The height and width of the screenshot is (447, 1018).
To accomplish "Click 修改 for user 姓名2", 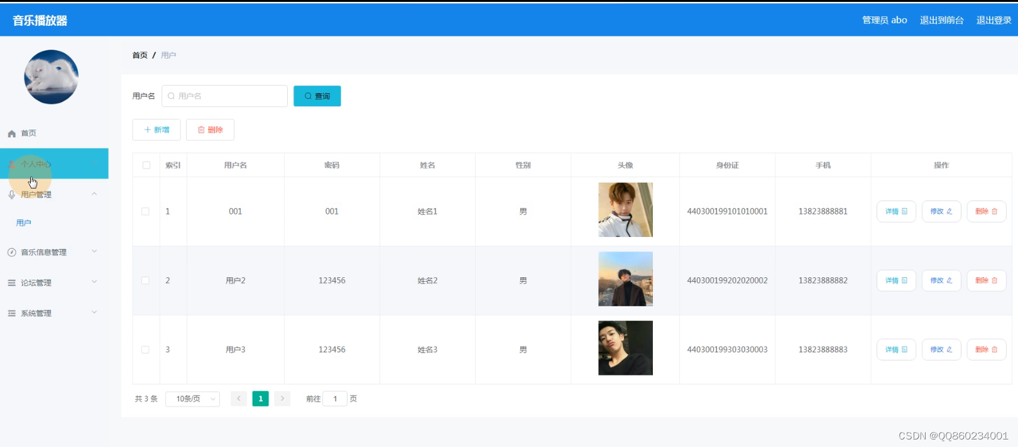I will (941, 280).
